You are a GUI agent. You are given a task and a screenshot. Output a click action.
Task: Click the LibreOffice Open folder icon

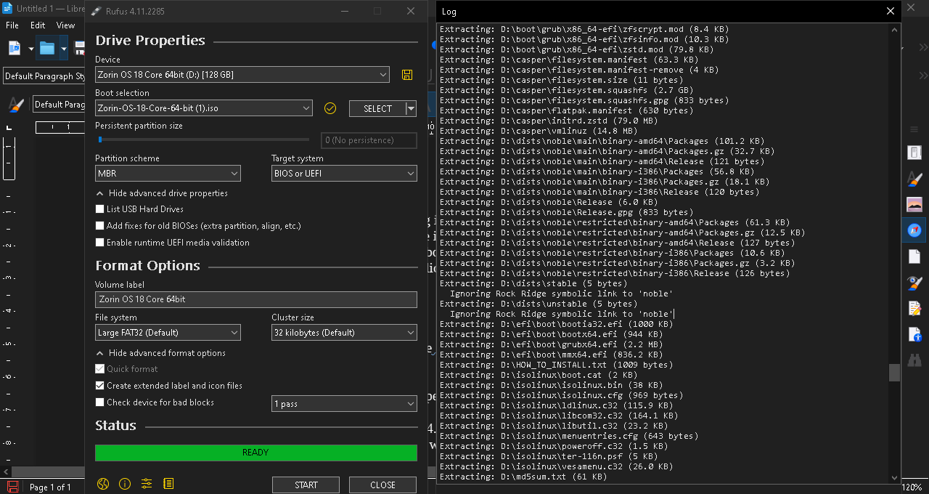47,49
